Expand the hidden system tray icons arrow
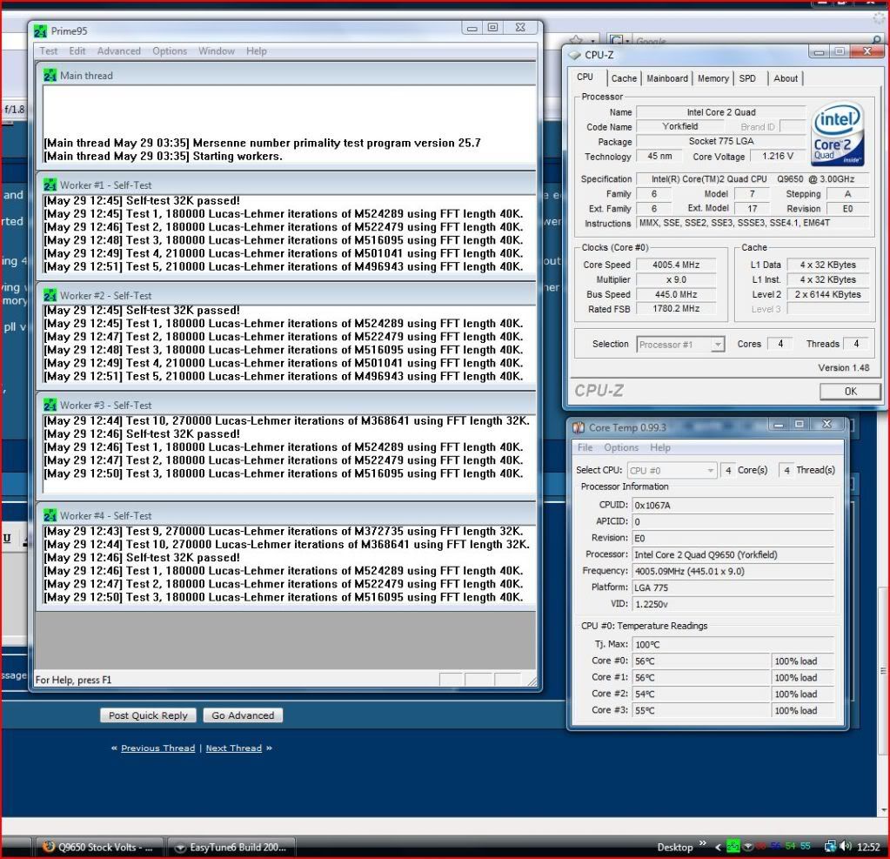Viewport: 890px width, 859px height. [x=718, y=847]
